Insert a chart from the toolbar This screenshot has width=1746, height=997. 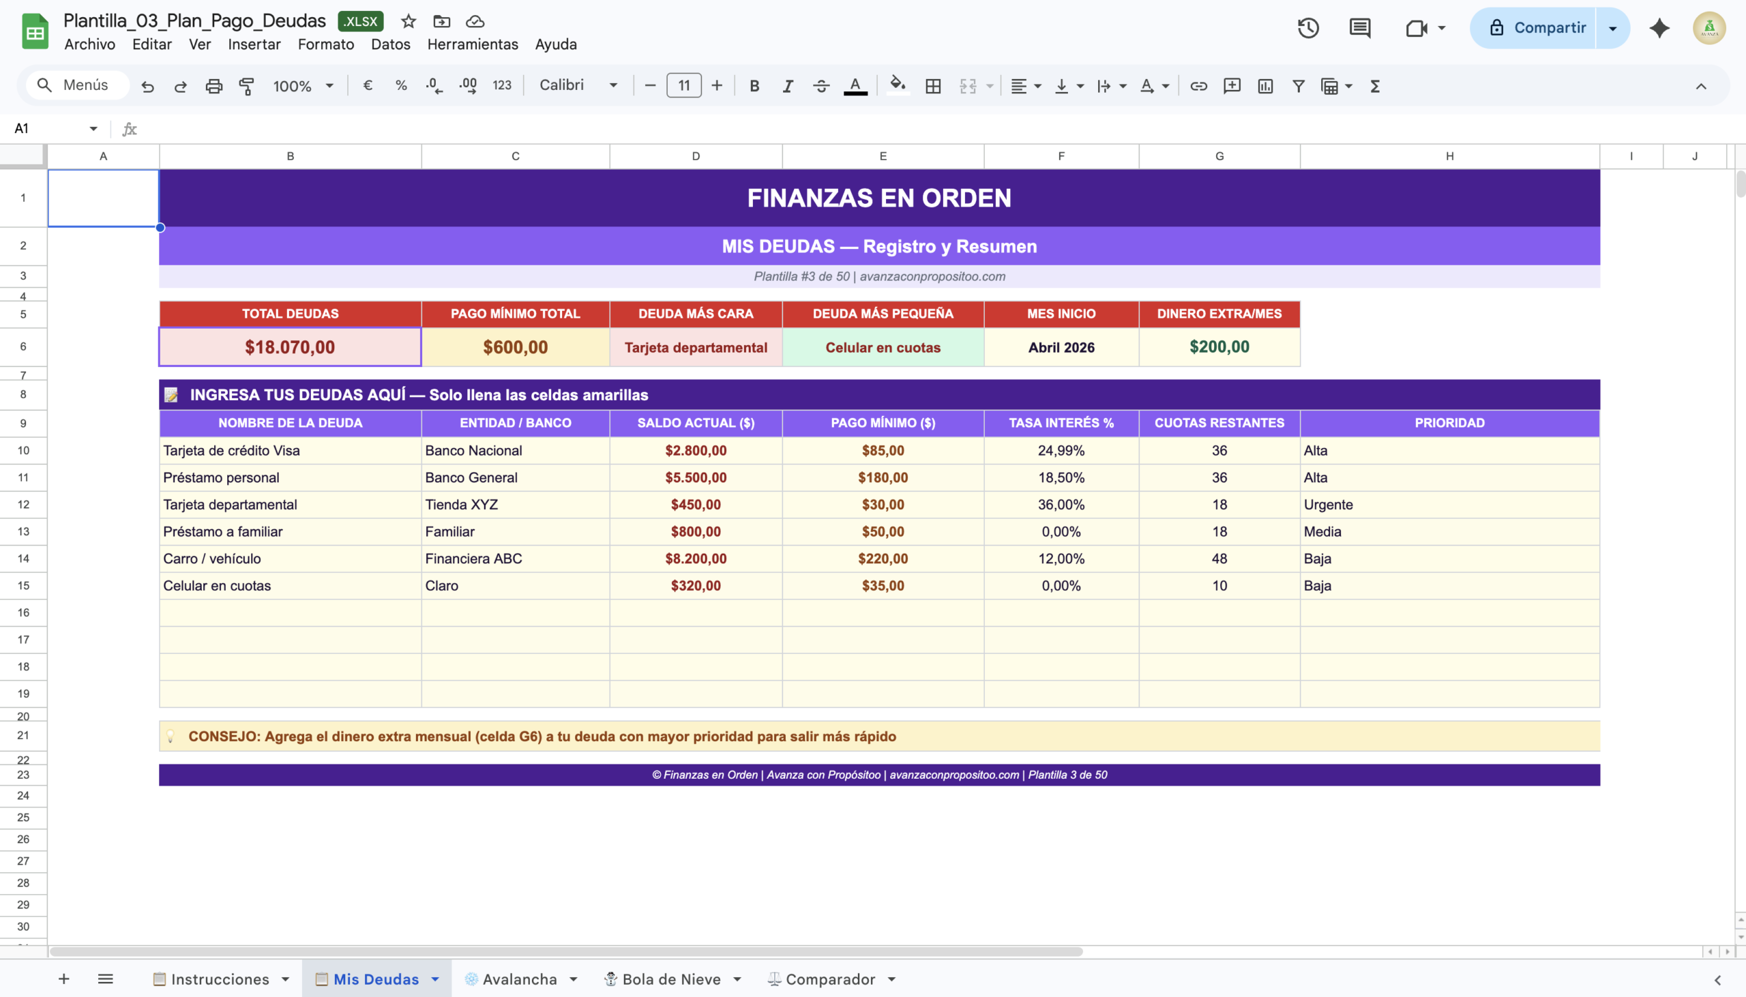(1264, 86)
